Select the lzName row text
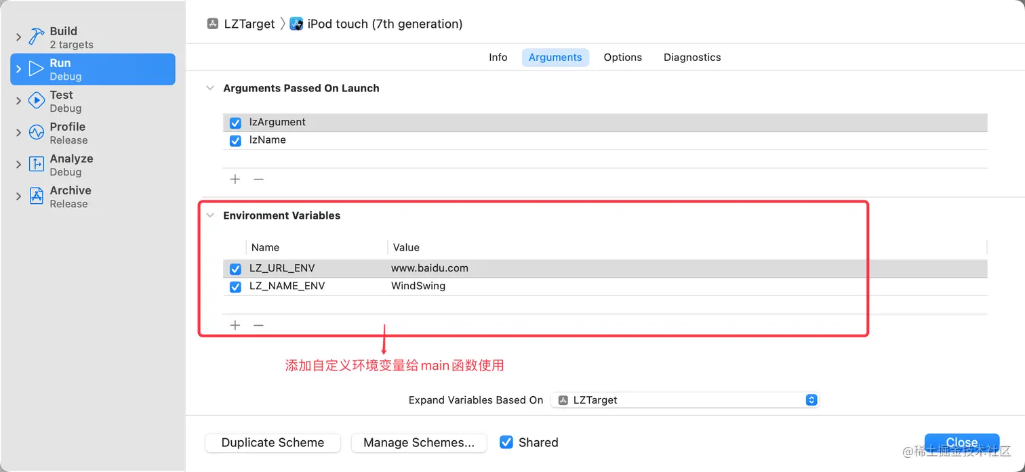Image resolution: width=1025 pixels, height=472 pixels. [268, 140]
